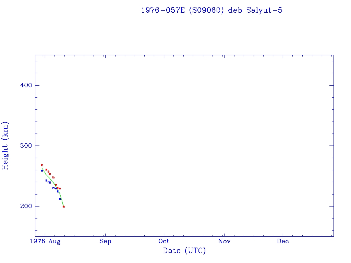Click the right-axis tick mark at 400 km
Viewport: 351px width, 263px height.
point(331,85)
